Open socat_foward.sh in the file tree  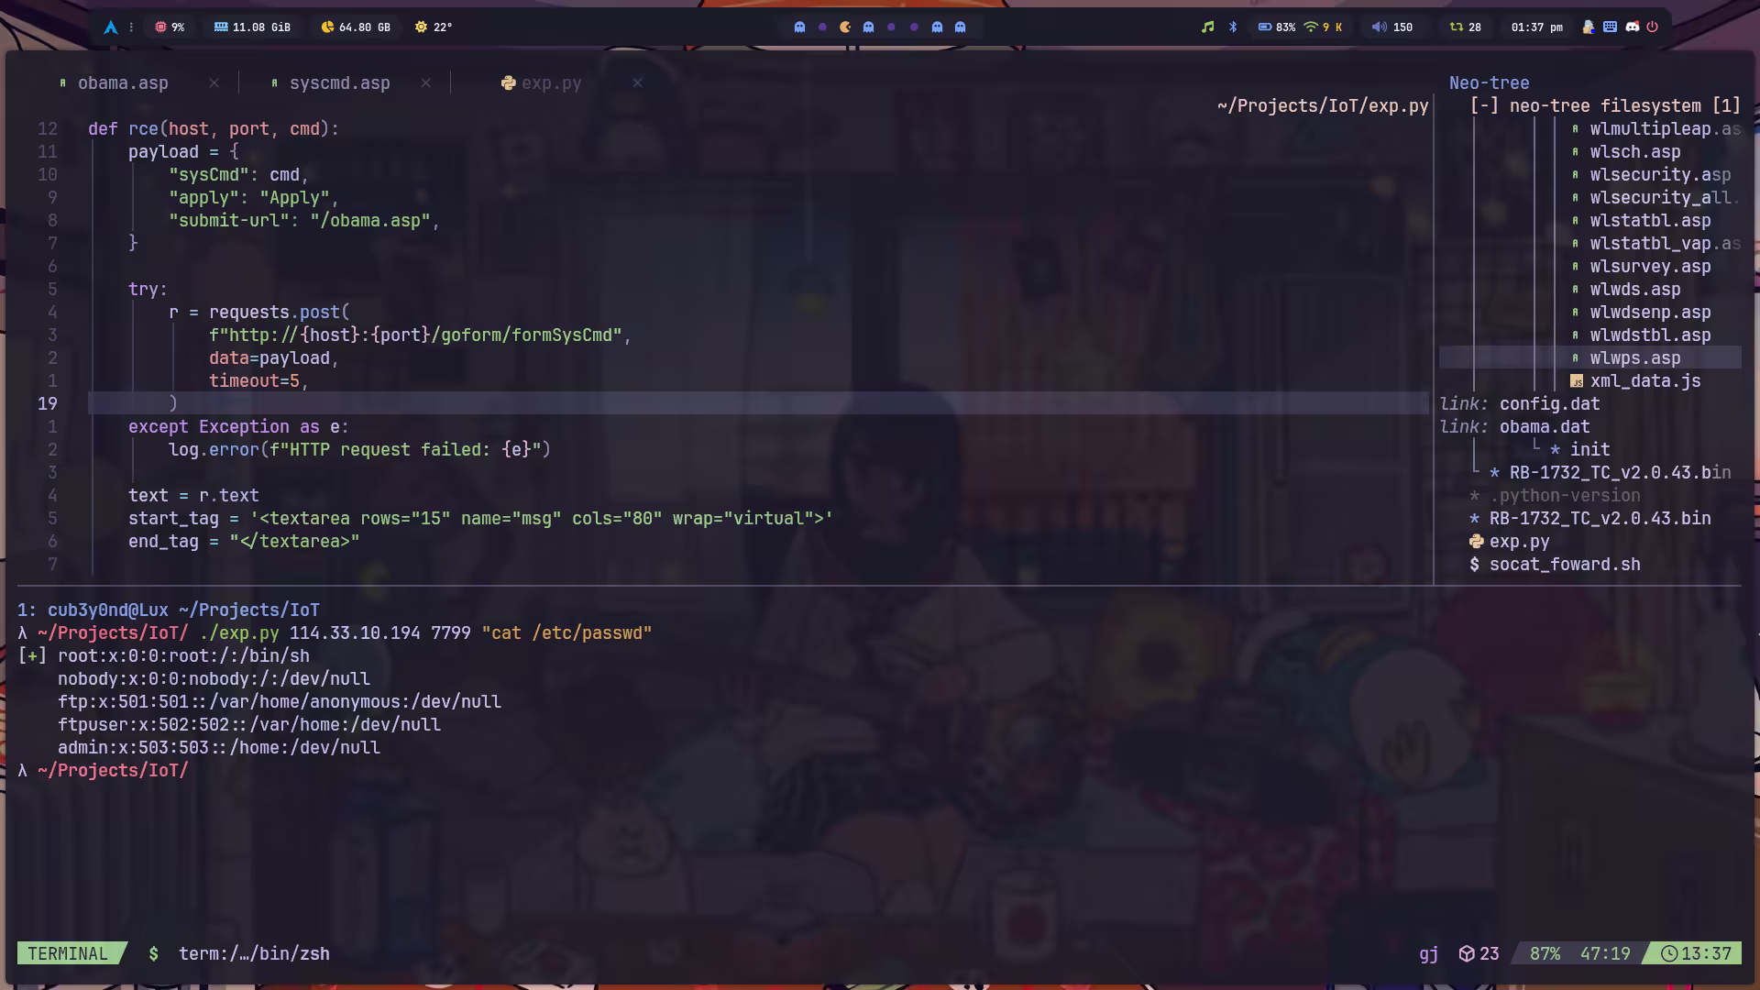(1564, 565)
